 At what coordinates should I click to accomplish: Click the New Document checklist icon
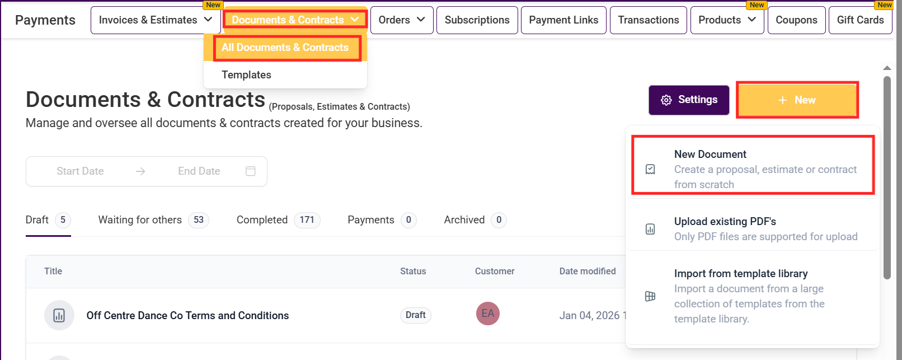tap(650, 169)
